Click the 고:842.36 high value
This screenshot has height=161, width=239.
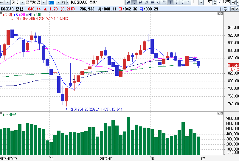pos(128,9)
